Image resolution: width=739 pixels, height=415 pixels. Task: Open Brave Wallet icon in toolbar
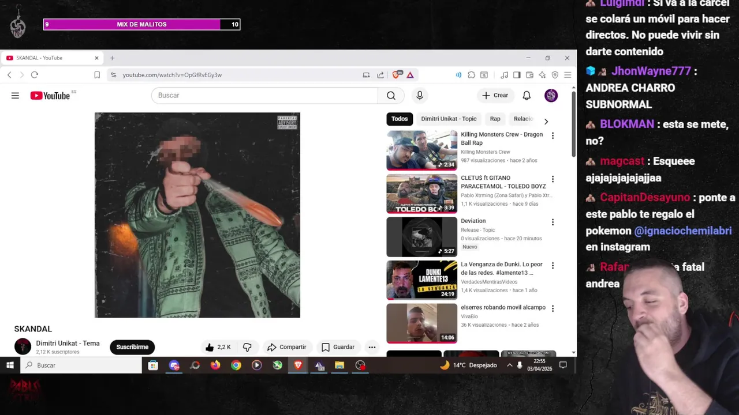pyautogui.click(x=529, y=75)
